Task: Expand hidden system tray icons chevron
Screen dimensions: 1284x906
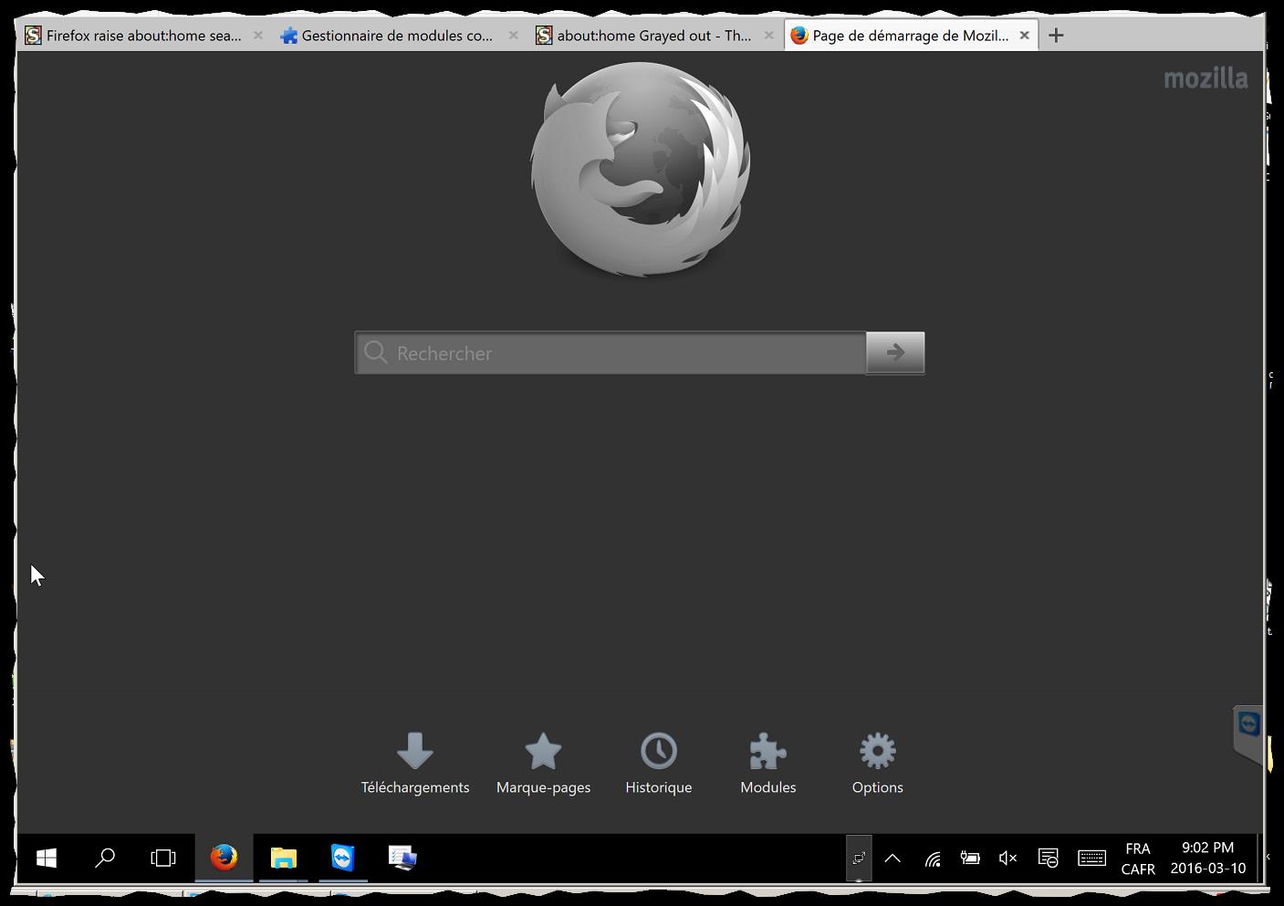Action: click(893, 858)
